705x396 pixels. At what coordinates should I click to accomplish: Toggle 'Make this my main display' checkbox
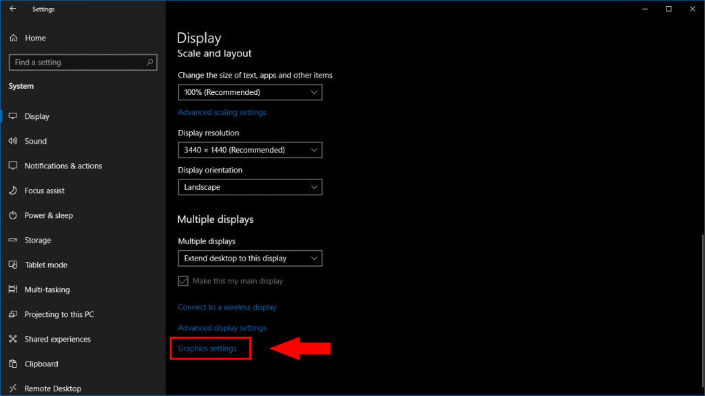click(x=183, y=280)
